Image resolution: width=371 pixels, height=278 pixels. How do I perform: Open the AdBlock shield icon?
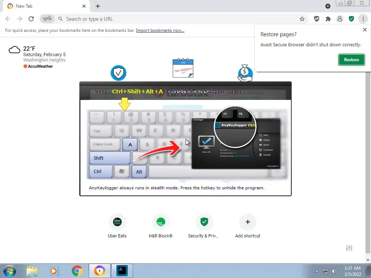pos(317,19)
